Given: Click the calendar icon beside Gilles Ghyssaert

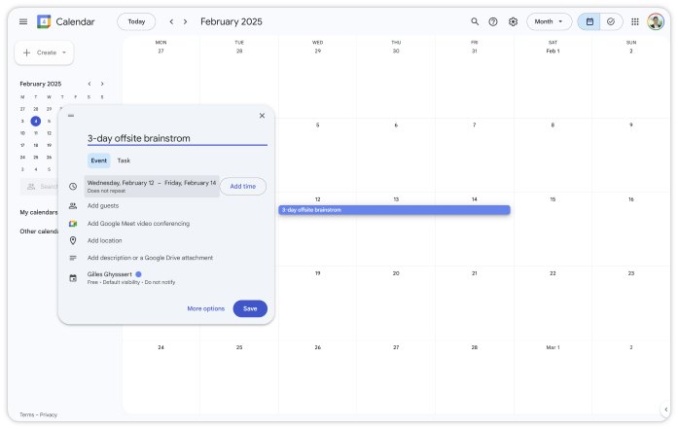Looking at the screenshot, I should point(73,278).
